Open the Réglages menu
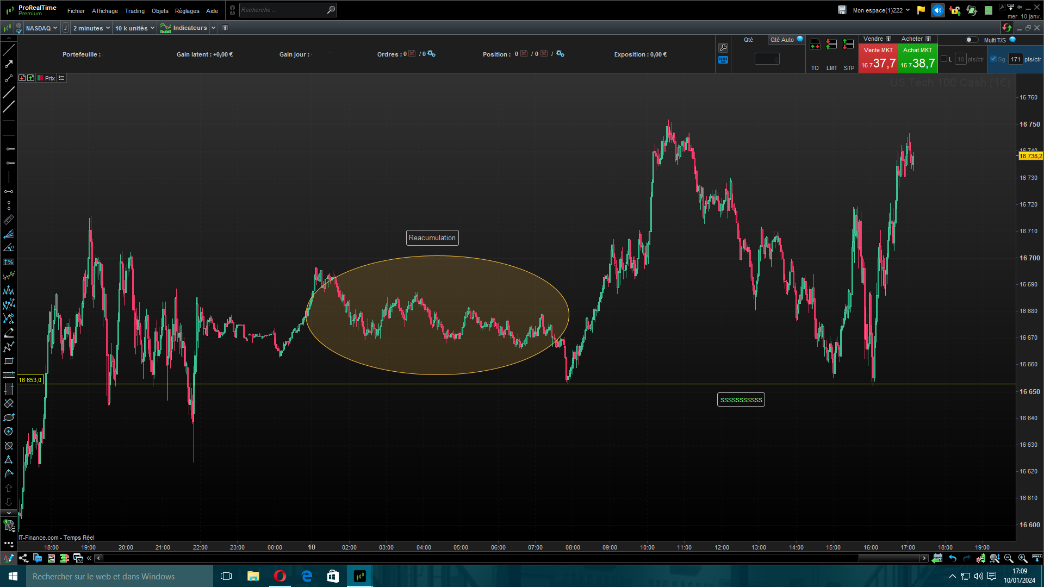1044x587 pixels. [187, 11]
